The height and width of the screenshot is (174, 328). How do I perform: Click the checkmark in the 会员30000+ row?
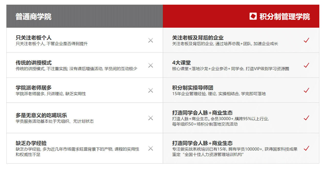[x=306, y=118]
